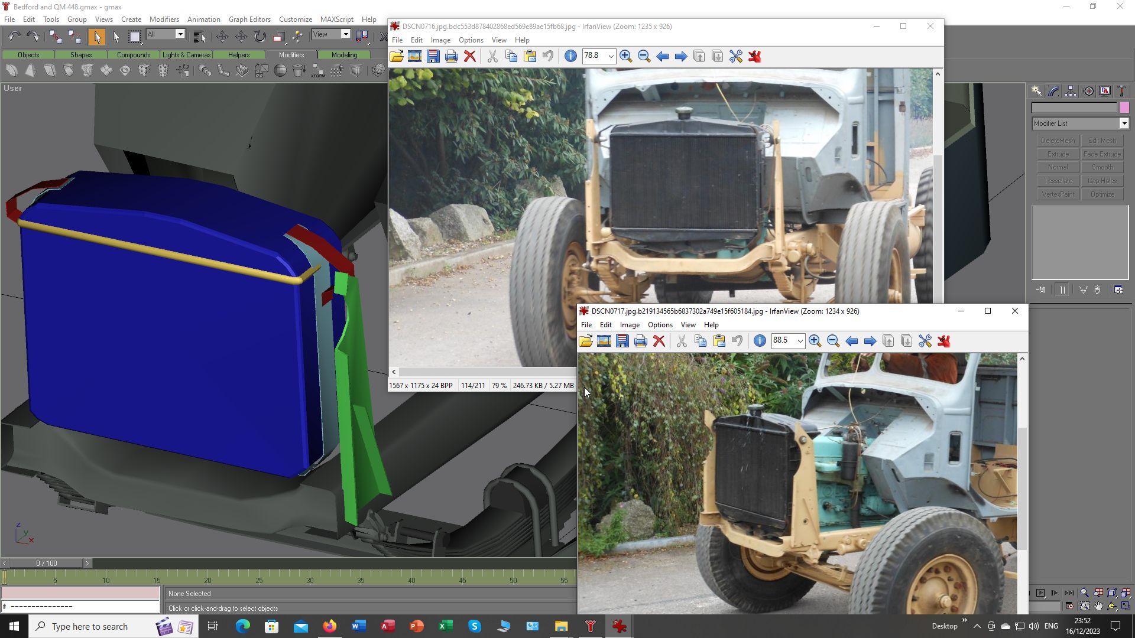Click the Select by Name tool
Image resolution: width=1135 pixels, height=638 pixels.
[x=199, y=37]
